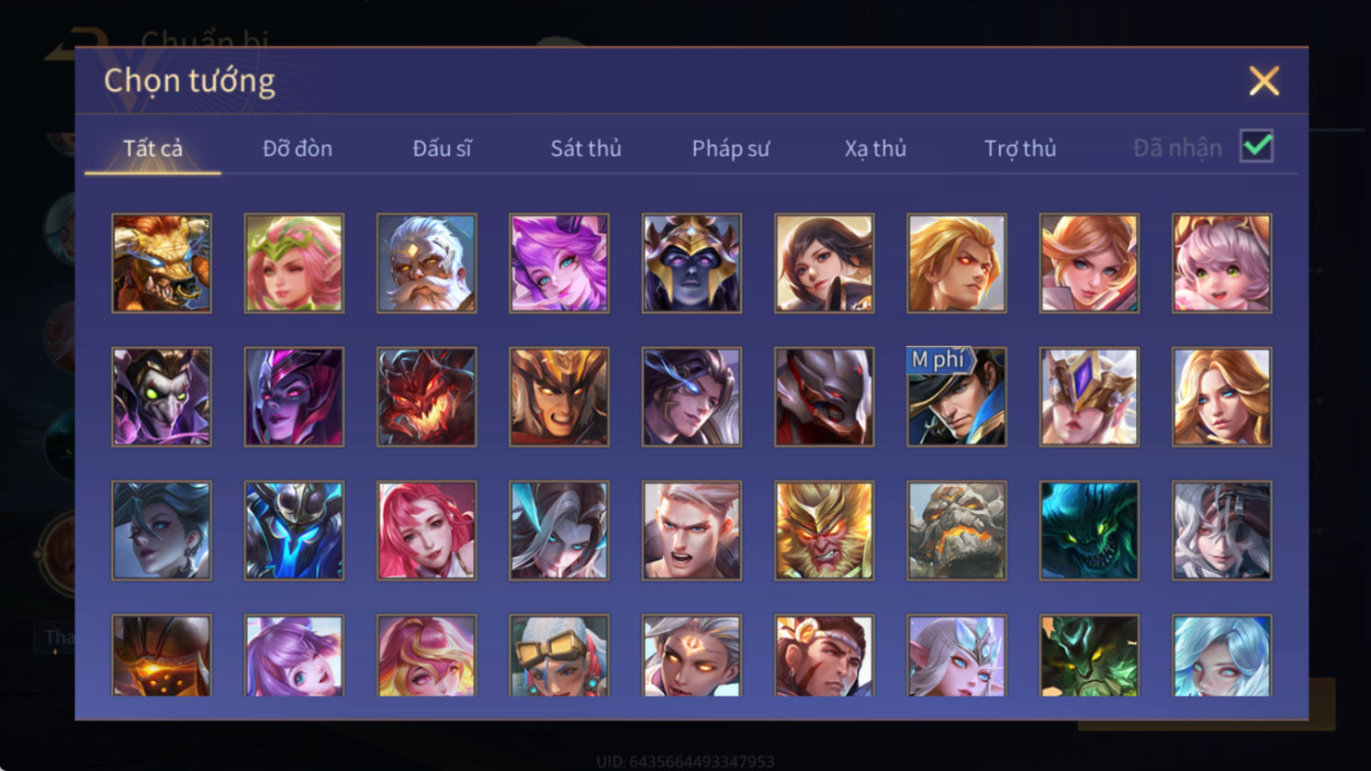Open the Đấu sĩ tab
The width and height of the screenshot is (1371, 771).
tap(442, 148)
